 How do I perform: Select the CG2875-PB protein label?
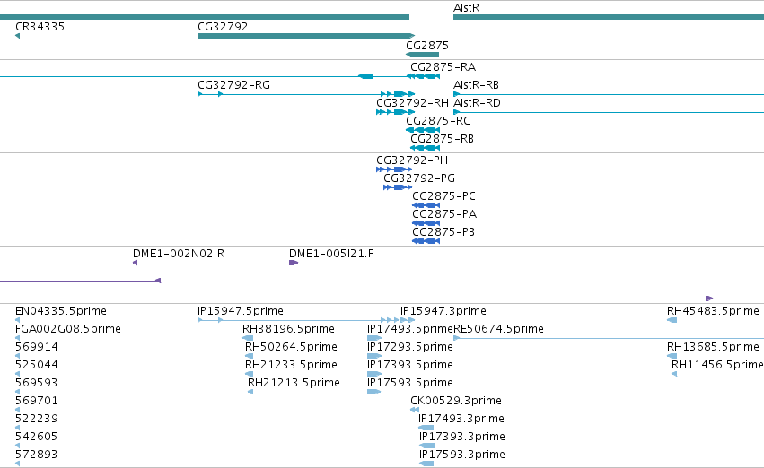click(x=443, y=232)
